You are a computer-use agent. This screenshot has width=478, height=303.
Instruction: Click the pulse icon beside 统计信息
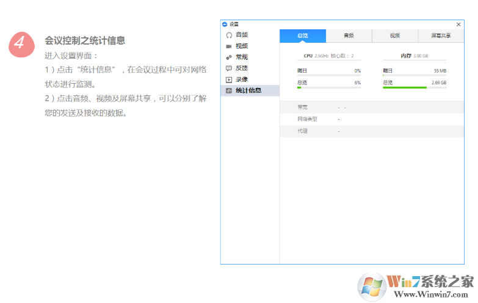click(x=229, y=90)
